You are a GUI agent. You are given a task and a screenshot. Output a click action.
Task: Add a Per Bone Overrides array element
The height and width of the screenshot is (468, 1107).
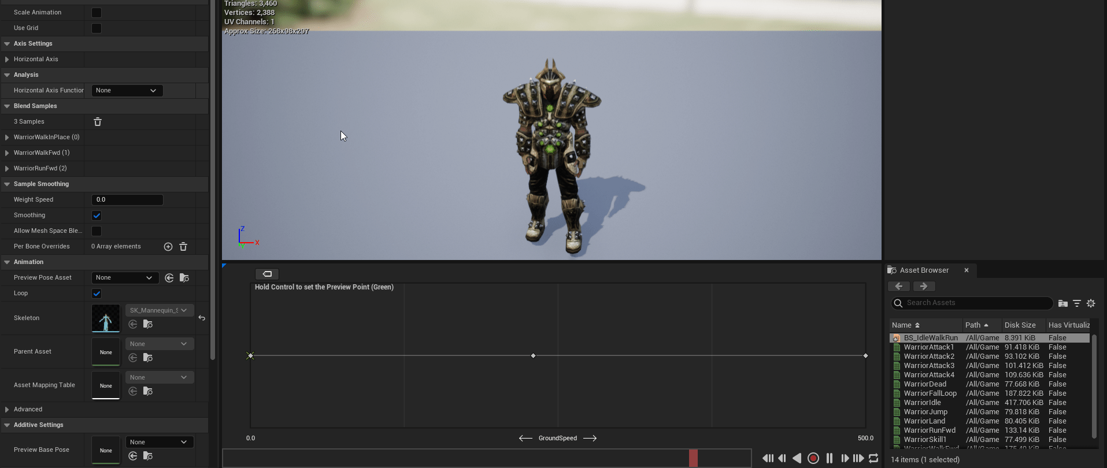(x=168, y=247)
